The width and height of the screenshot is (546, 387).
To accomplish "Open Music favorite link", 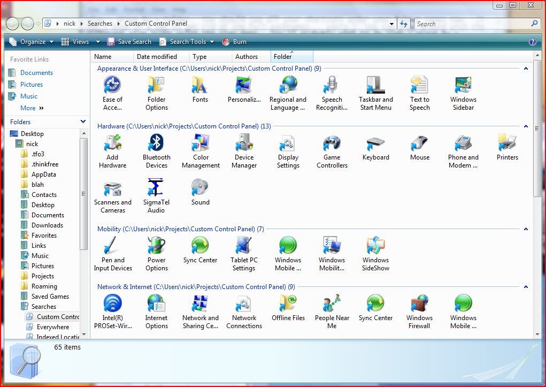I will (x=28, y=96).
